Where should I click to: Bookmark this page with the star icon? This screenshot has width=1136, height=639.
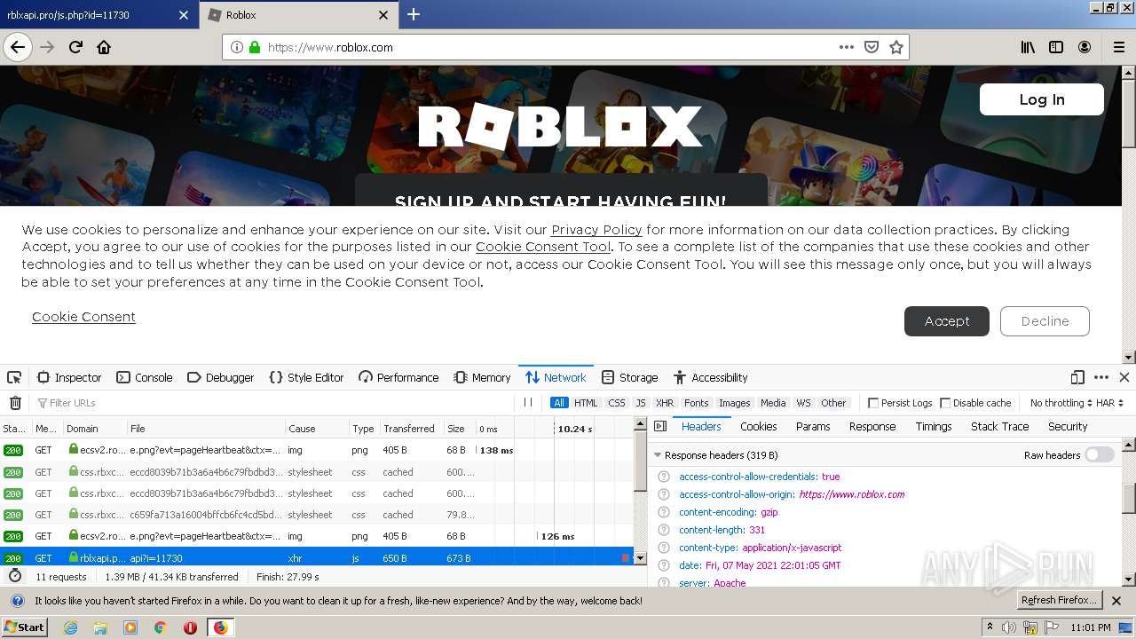click(896, 47)
